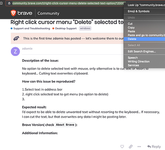Click the like heart icon

pyautogui.click(x=122, y=146)
